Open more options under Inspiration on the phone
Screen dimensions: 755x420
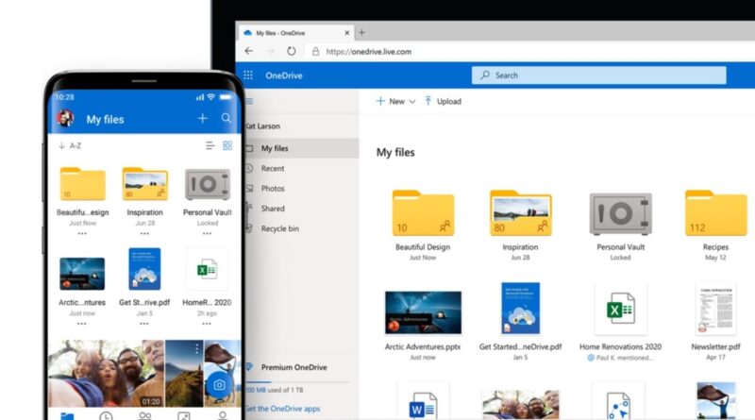click(144, 234)
